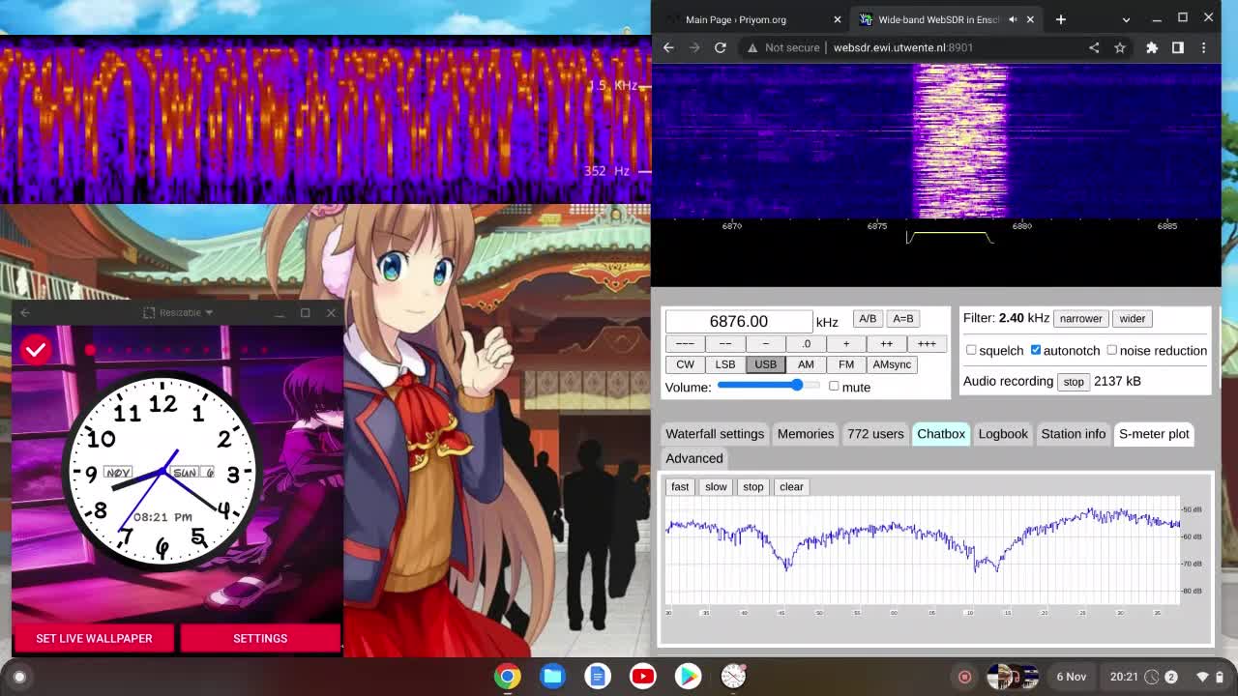Enable the mute checkbox
This screenshot has height=696, width=1238.
(x=834, y=387)
